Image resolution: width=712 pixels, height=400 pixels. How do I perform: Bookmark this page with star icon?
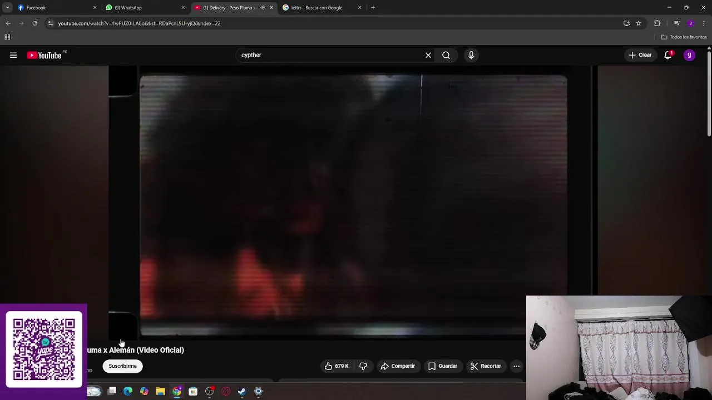[x=639, y=23]
